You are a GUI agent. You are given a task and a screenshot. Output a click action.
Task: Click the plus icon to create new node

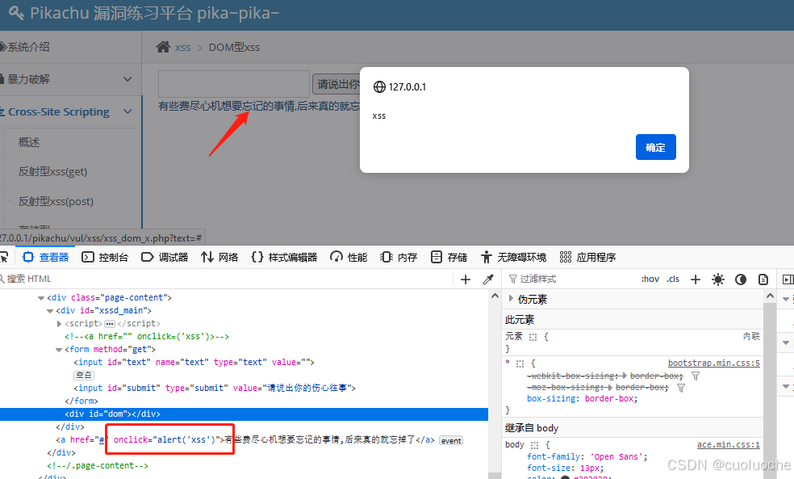coord(466,279)
